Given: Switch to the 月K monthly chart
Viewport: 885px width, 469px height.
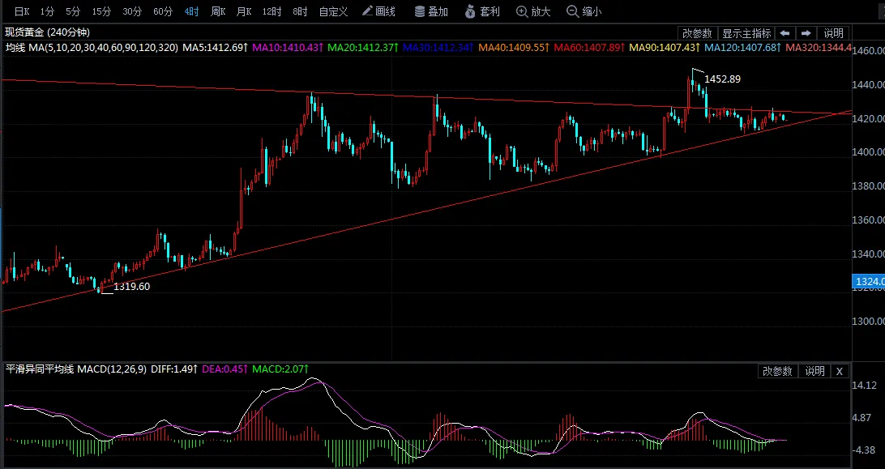Looking at the screenshot, I should pyautogui.click(x=244, y=11).
